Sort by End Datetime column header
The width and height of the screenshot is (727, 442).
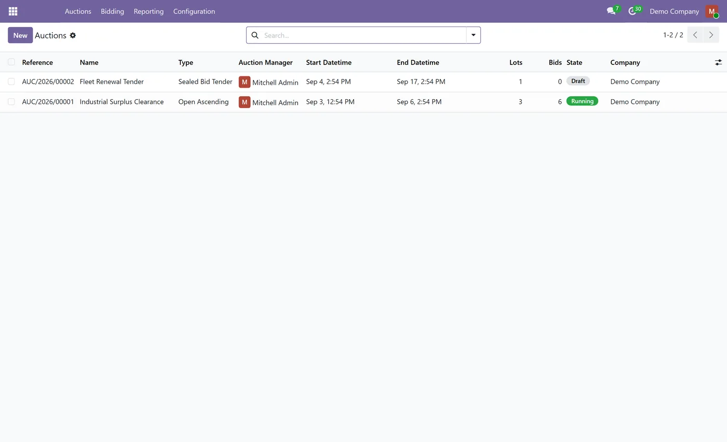418,62
